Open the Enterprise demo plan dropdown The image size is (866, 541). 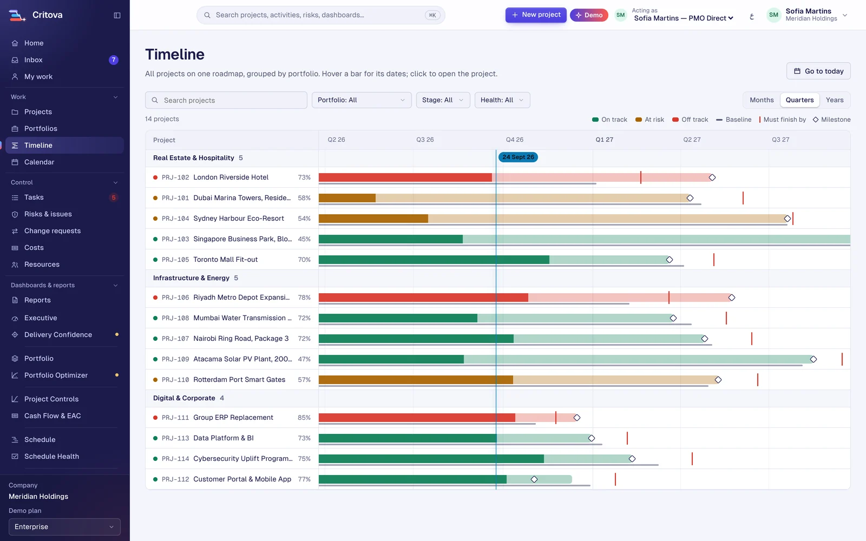64,527
